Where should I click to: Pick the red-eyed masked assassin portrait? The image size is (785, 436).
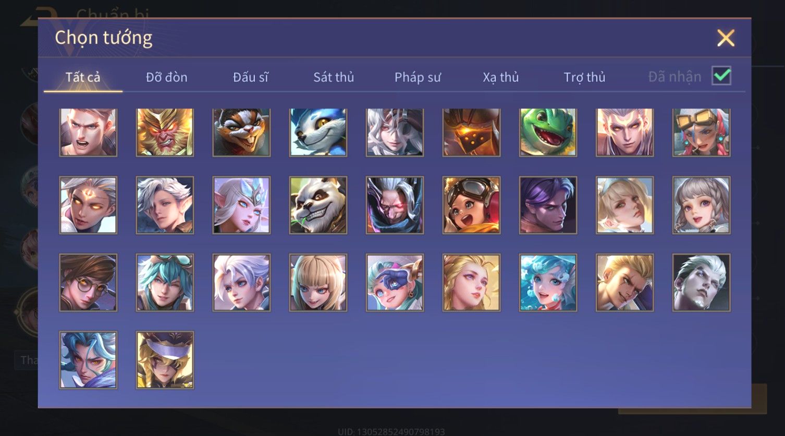coord(395,205)
